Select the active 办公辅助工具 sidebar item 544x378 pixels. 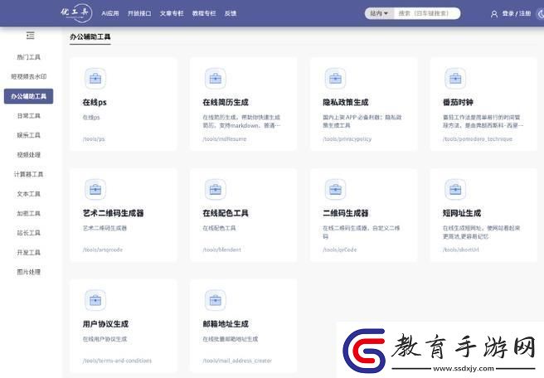point(29,96)
